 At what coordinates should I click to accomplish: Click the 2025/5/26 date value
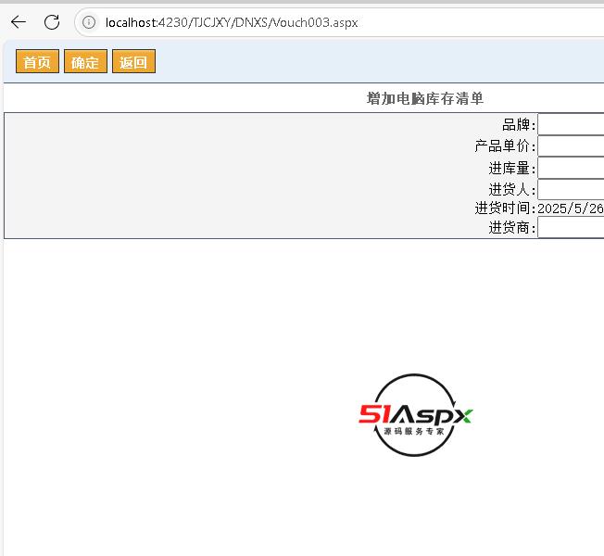click(x=571, y=208)
